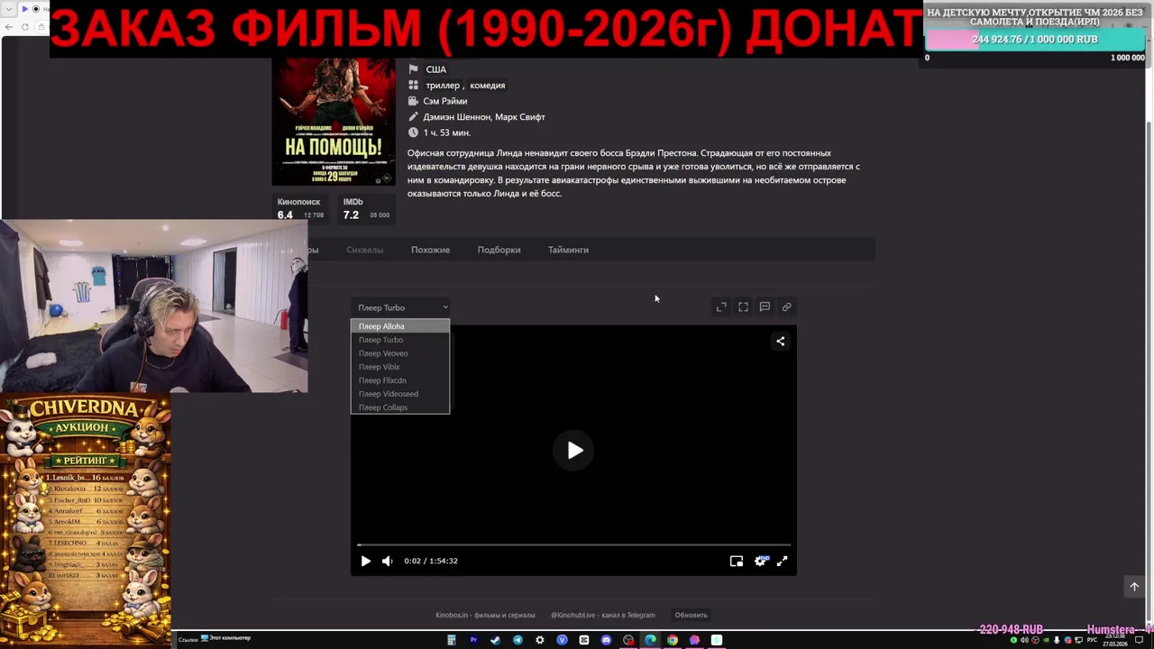This screenshot has height=649, width=1154.
Task: Open the Тайминги tab
Action: pyautogui.click(x=568, y=250)
